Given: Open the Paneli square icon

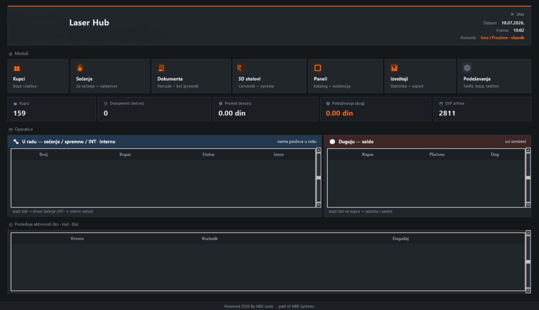Looking at the screenshot, I should tap(318, 68).
